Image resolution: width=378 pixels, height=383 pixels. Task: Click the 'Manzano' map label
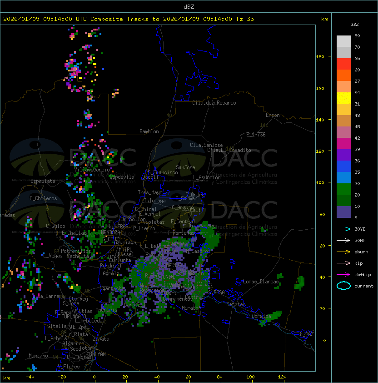[x=38, y=356]
